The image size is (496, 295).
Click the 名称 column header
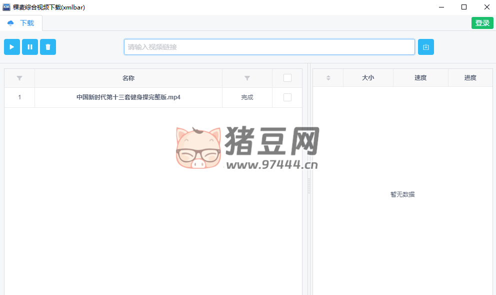tap(128, 78)
